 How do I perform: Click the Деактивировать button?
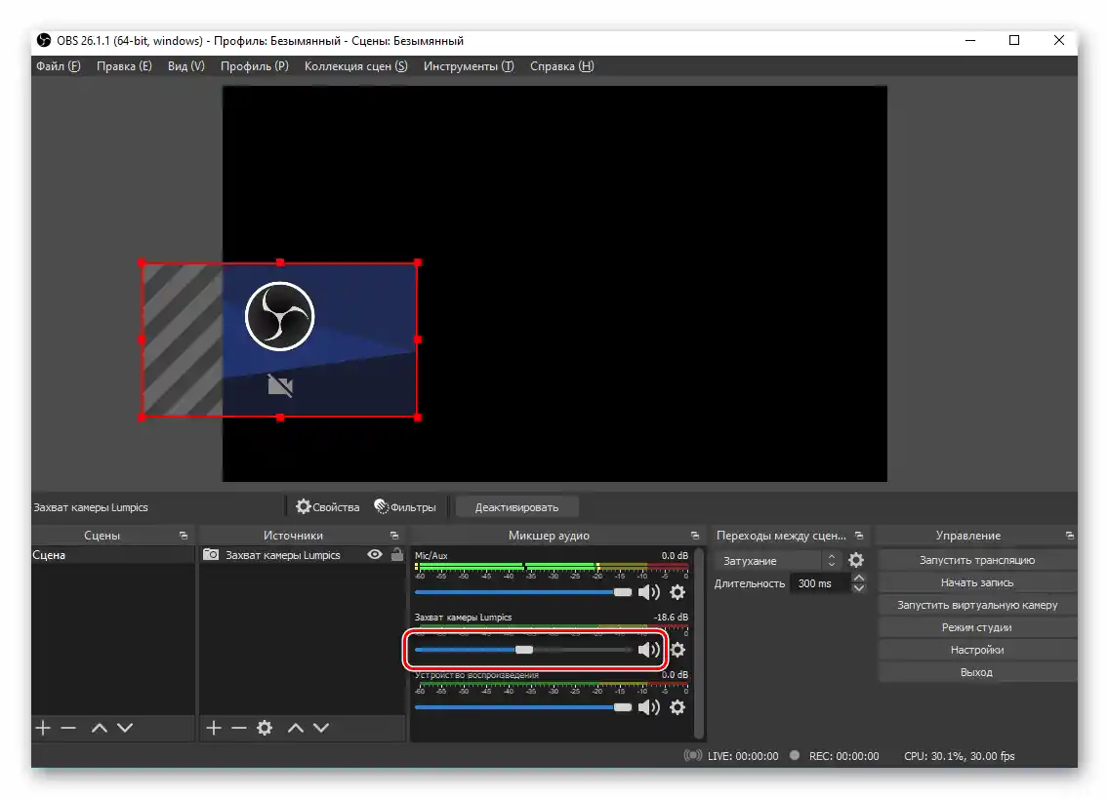click(x=516, y=507)
